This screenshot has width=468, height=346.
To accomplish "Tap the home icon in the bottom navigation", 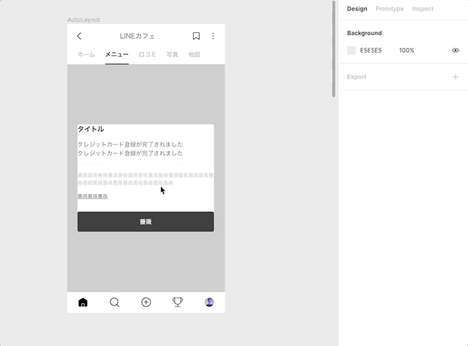I will point(83,302).
